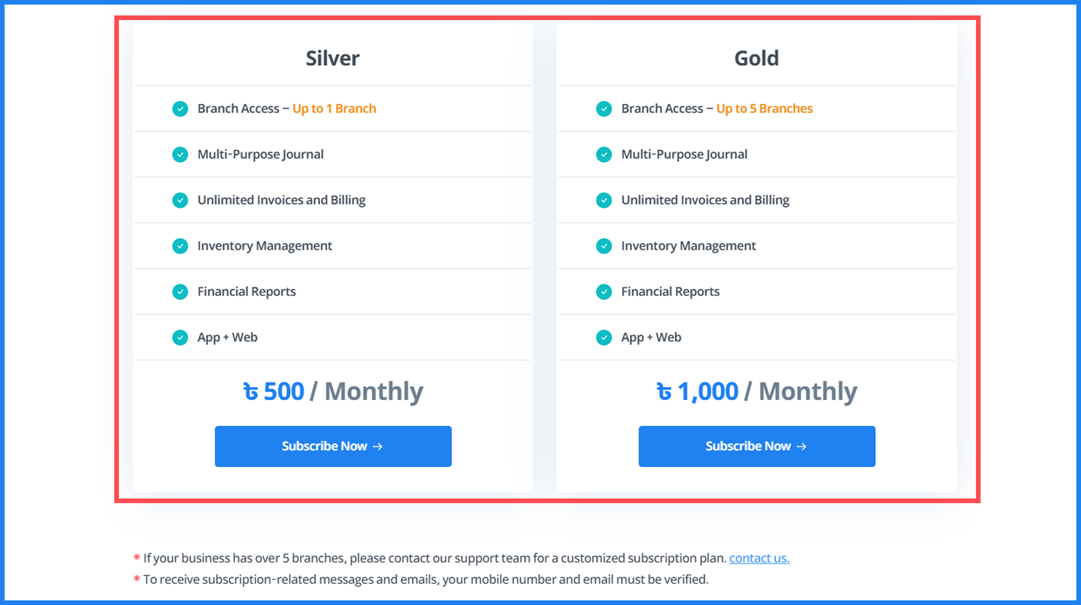Click Gold plan Branch Access check icon

click(604, 109)
